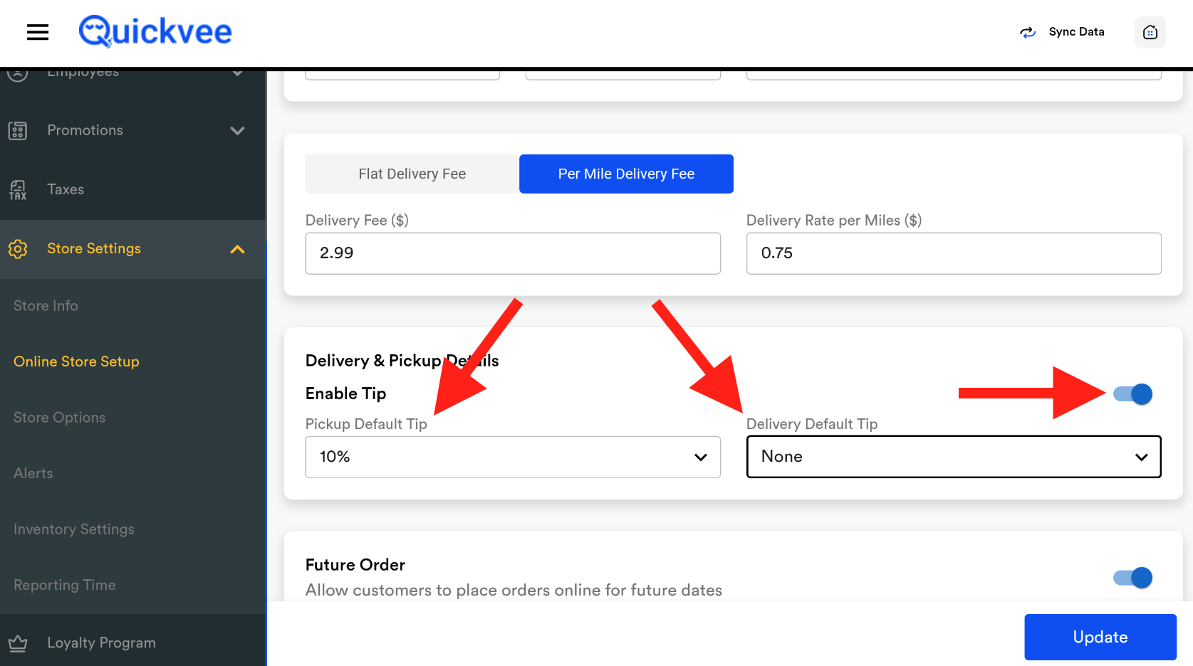Click the Promotions sidebar icon

[18, 130]
